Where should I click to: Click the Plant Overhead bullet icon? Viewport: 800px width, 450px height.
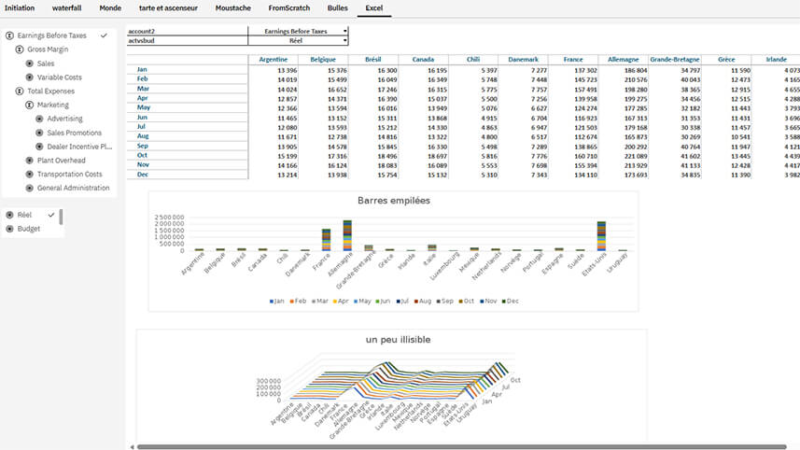(x=30, y=161)
